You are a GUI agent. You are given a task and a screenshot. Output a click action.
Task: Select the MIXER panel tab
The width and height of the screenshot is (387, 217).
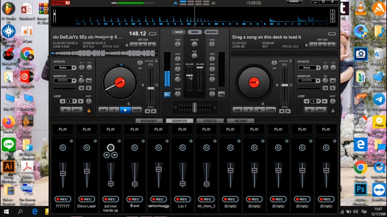pyautogui.click(x=179, y=32)
